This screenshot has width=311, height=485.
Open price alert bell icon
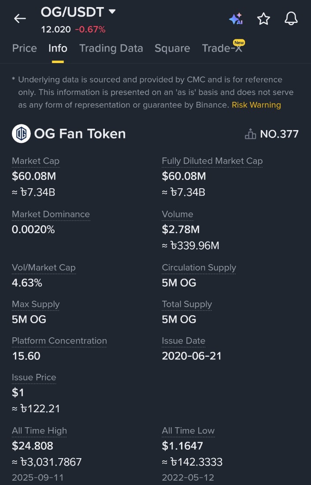click(x=291, y=19)
